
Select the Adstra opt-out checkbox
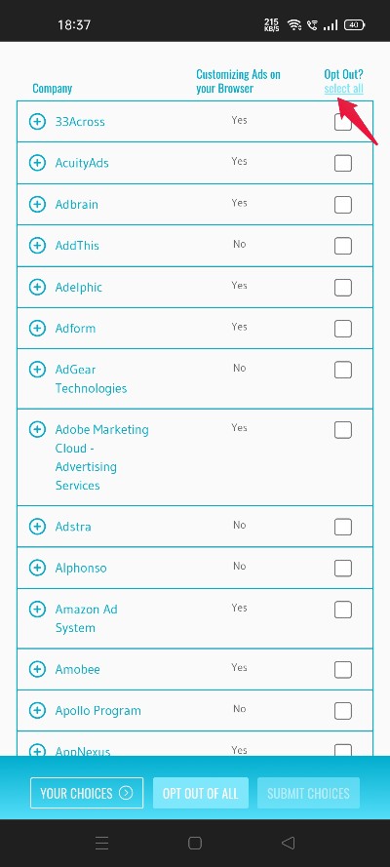pyautogui.click(x=343, y=527)
